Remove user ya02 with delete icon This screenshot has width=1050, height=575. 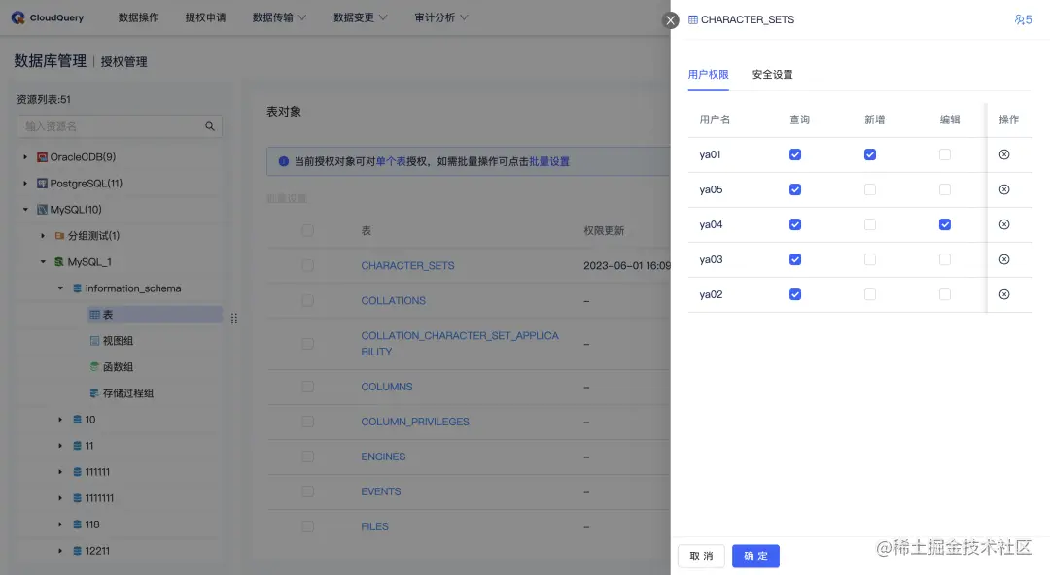[x=1004, y=294]
